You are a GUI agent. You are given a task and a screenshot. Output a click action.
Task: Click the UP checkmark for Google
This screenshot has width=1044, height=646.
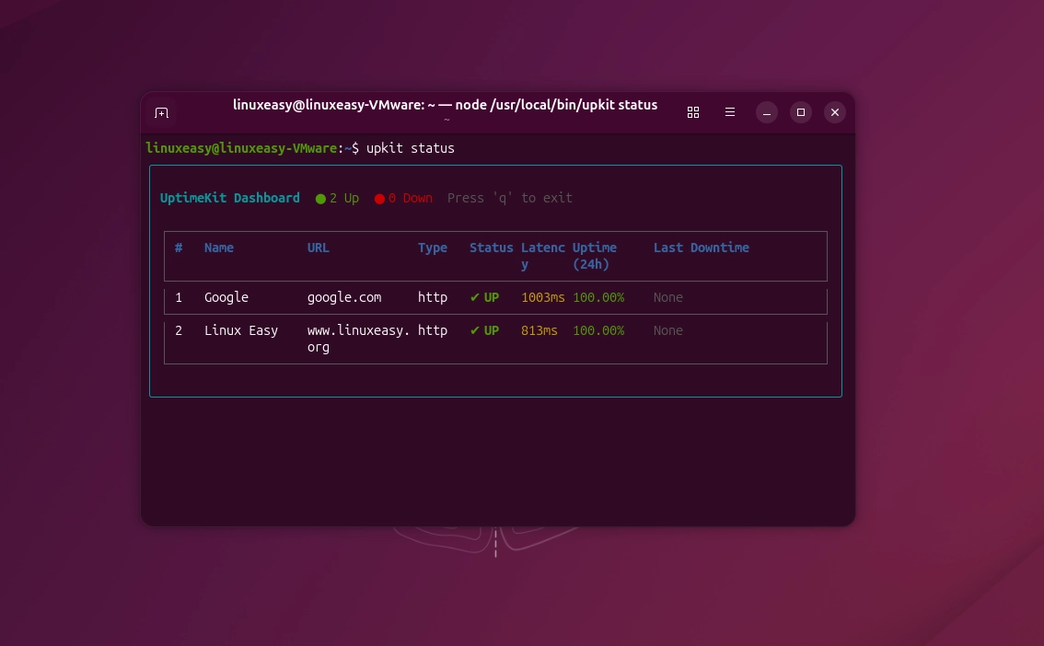click(x=484, y=297)
